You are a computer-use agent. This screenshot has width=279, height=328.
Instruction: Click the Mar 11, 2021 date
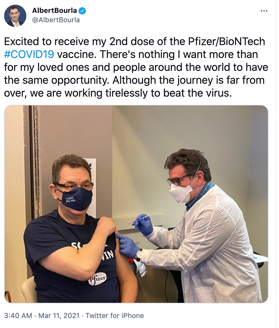click(x=59, y=315)
